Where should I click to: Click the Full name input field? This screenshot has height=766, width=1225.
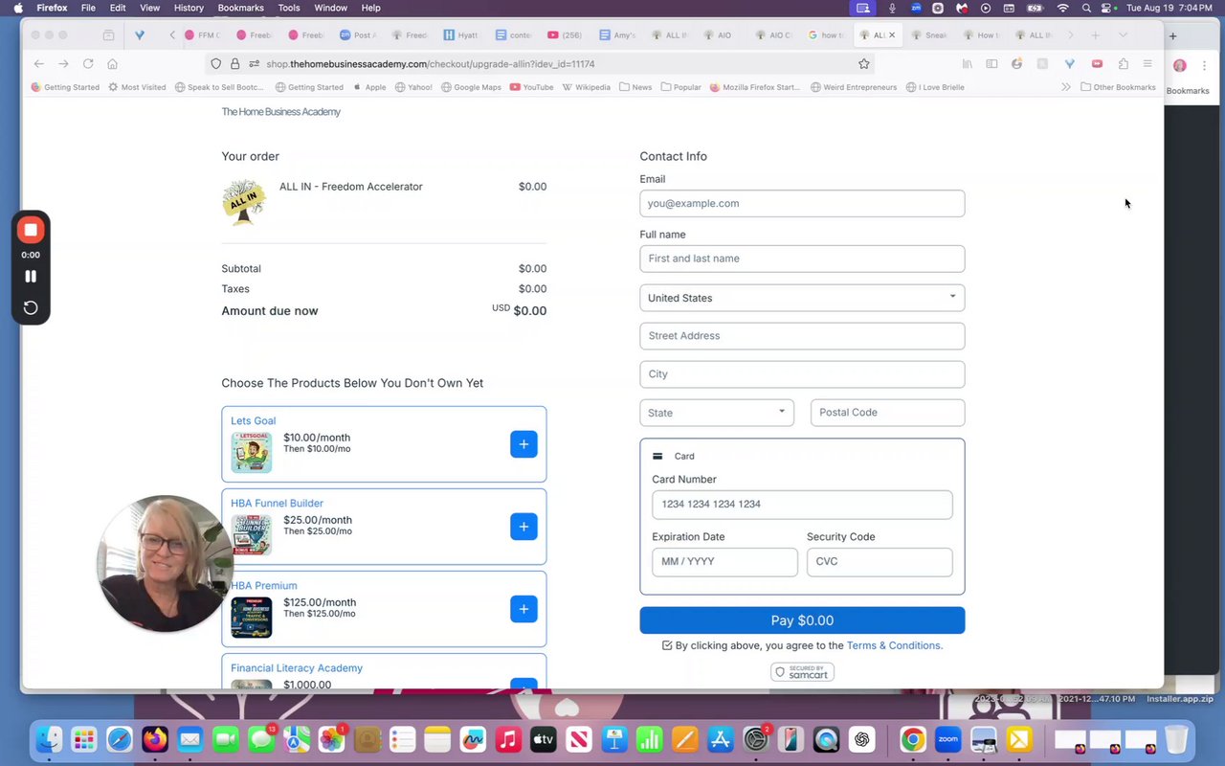(802, 259)
